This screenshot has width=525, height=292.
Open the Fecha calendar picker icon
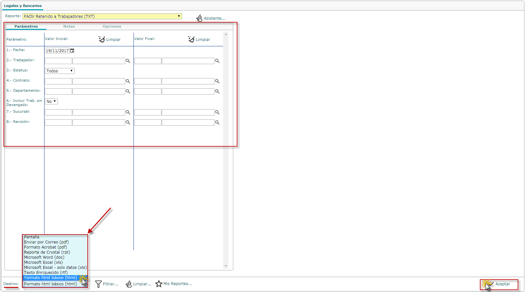click(72, 50)
